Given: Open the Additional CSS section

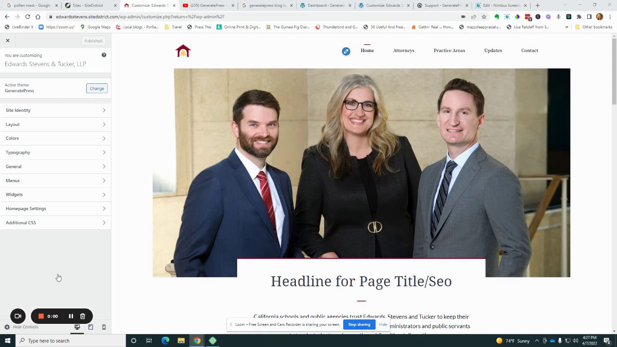Looking at the screenshot, I should coord(55,223).
